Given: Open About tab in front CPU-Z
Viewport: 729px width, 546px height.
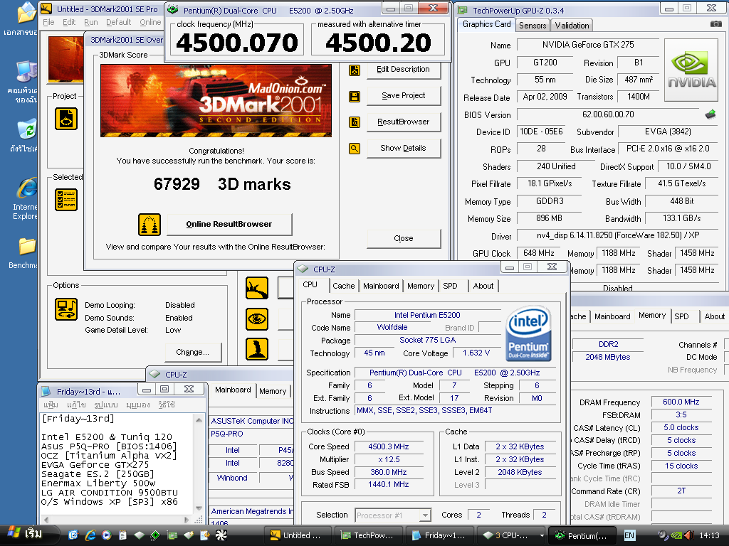Looking at the screenshot, I should (483, 286).
